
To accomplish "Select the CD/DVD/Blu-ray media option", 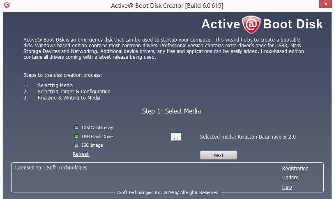I will [x=94, y=127].
